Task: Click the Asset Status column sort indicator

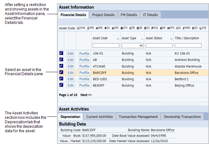Action: click(171, 39)
